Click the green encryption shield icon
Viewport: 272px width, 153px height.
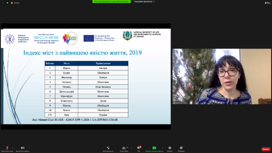coord(7,3)
